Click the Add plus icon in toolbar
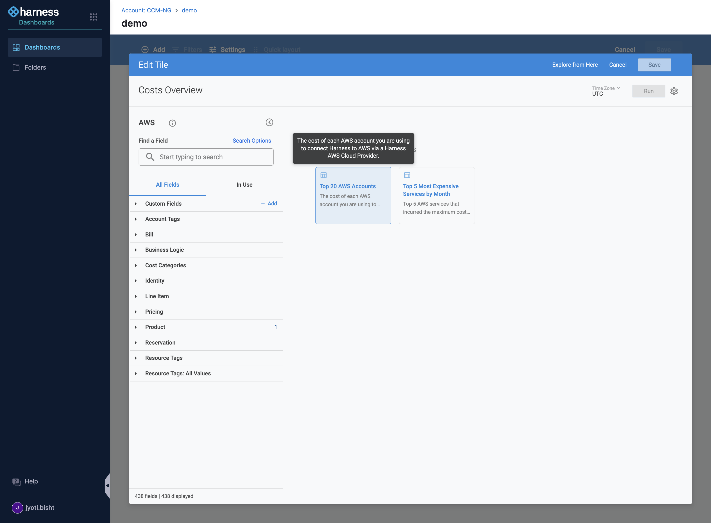Viewport: 711px width, 523px height. click(x=145, y=50)
